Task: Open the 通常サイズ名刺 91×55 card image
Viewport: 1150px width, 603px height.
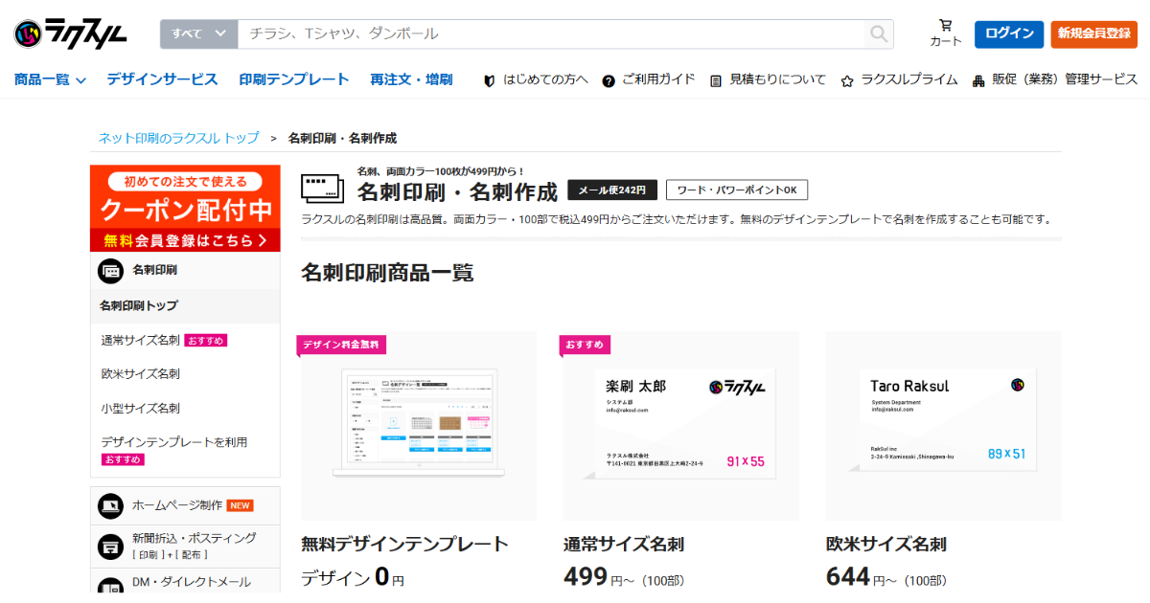Action: [681, 426]
